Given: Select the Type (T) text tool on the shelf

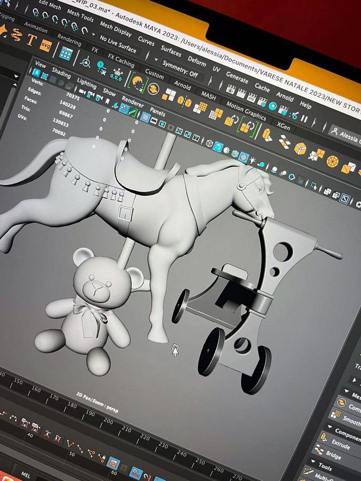Looking at the screenshot, I should point(31,39).
